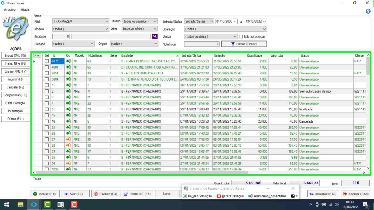Click the Filtrar (Enter) button
374x210 pixels.
244,44
